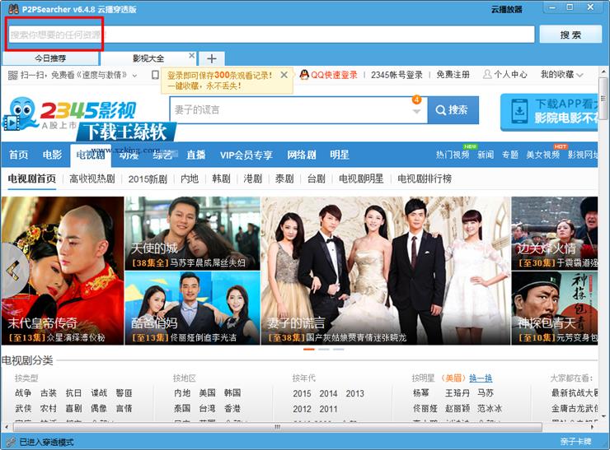Click 换一换 refresh stars link
Image resolution: width=610 pixels, height=450 pixels.
click(481, 378)
